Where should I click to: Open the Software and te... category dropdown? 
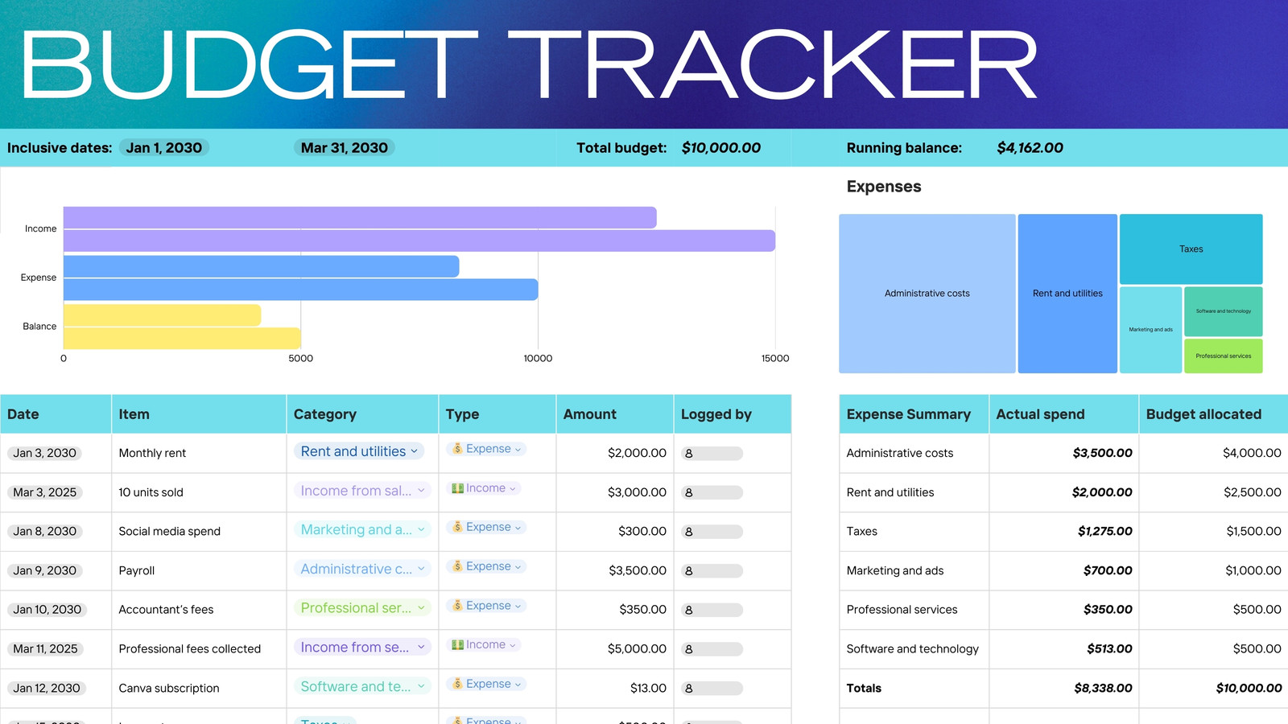[x=362, y=686]
